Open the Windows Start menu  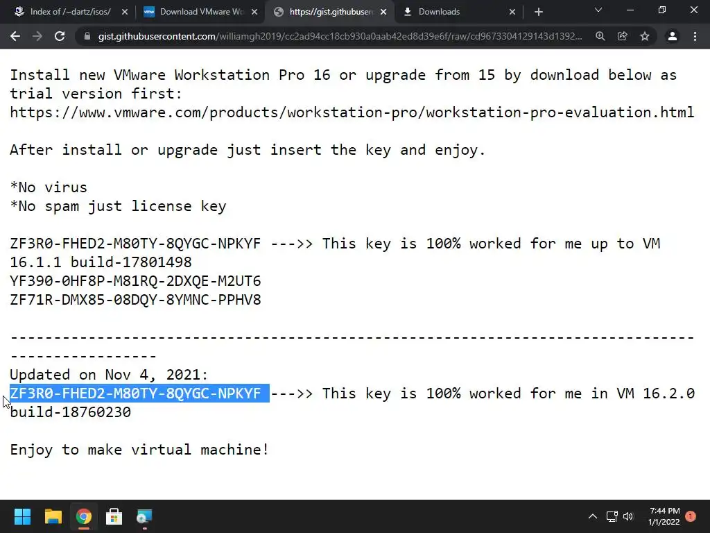pyautogui.click(x=22, y=516)
